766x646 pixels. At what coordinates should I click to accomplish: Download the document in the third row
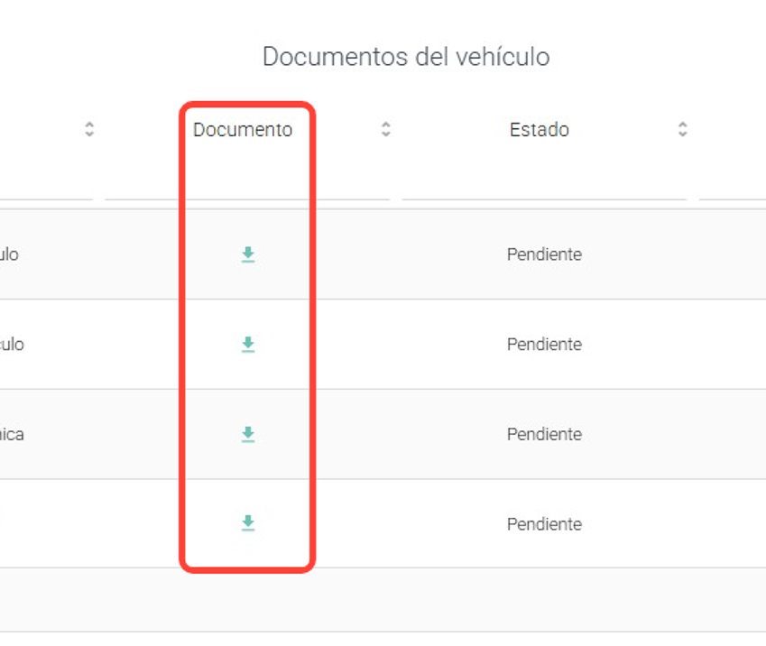point(248,434)
